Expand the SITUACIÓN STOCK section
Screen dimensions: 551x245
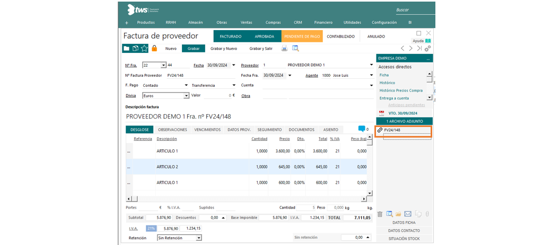(404, 239)
